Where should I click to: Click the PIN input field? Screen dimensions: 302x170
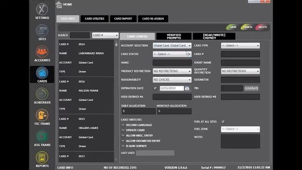tap(232, 88)
